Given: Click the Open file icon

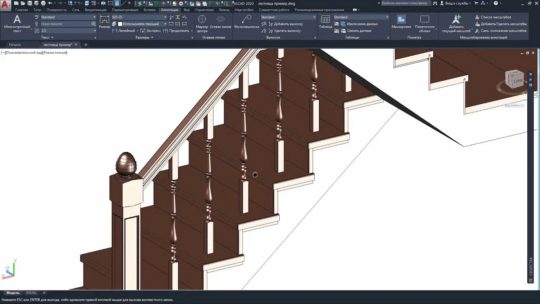Looking at the screenshot, I should pyautogui.click(x=23, y=3).
